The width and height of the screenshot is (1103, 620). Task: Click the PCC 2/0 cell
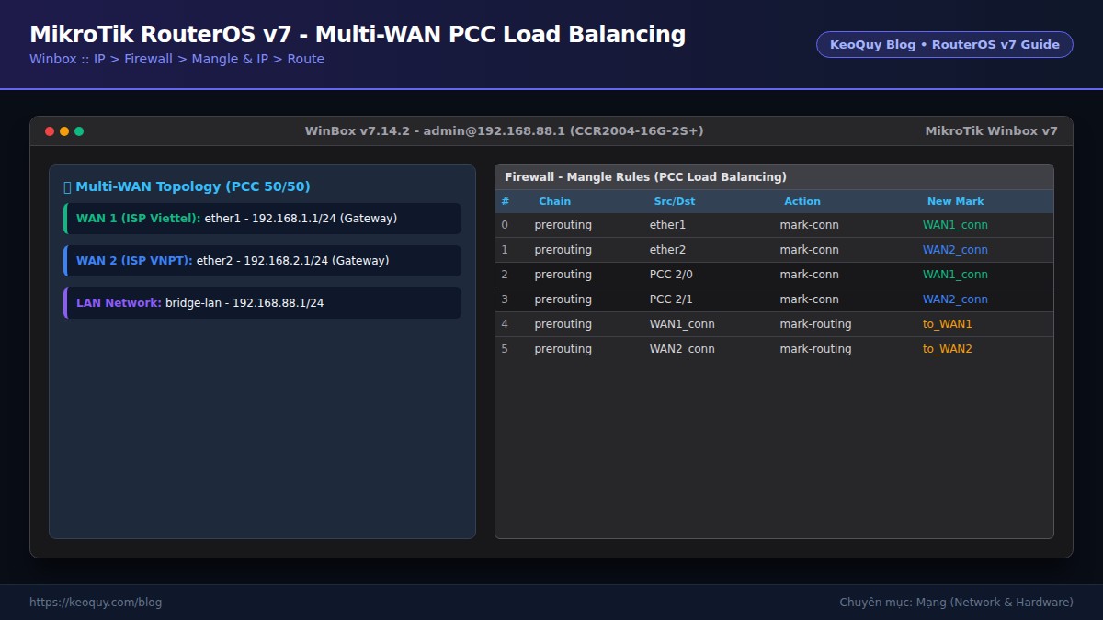(671, 275)
